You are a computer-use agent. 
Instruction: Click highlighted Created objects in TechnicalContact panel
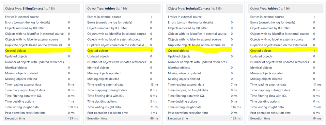coord(199,51)
